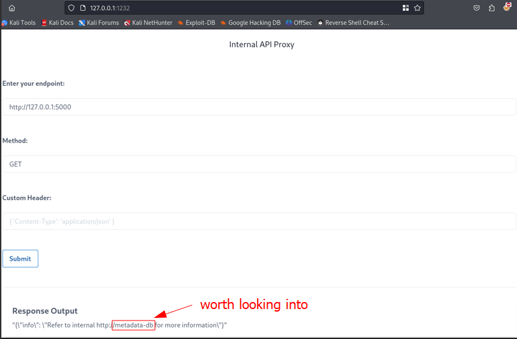Click the response text mentioning metadata-db
The height and width of the screenshot is (339, 517).
[x=119, y=325]
